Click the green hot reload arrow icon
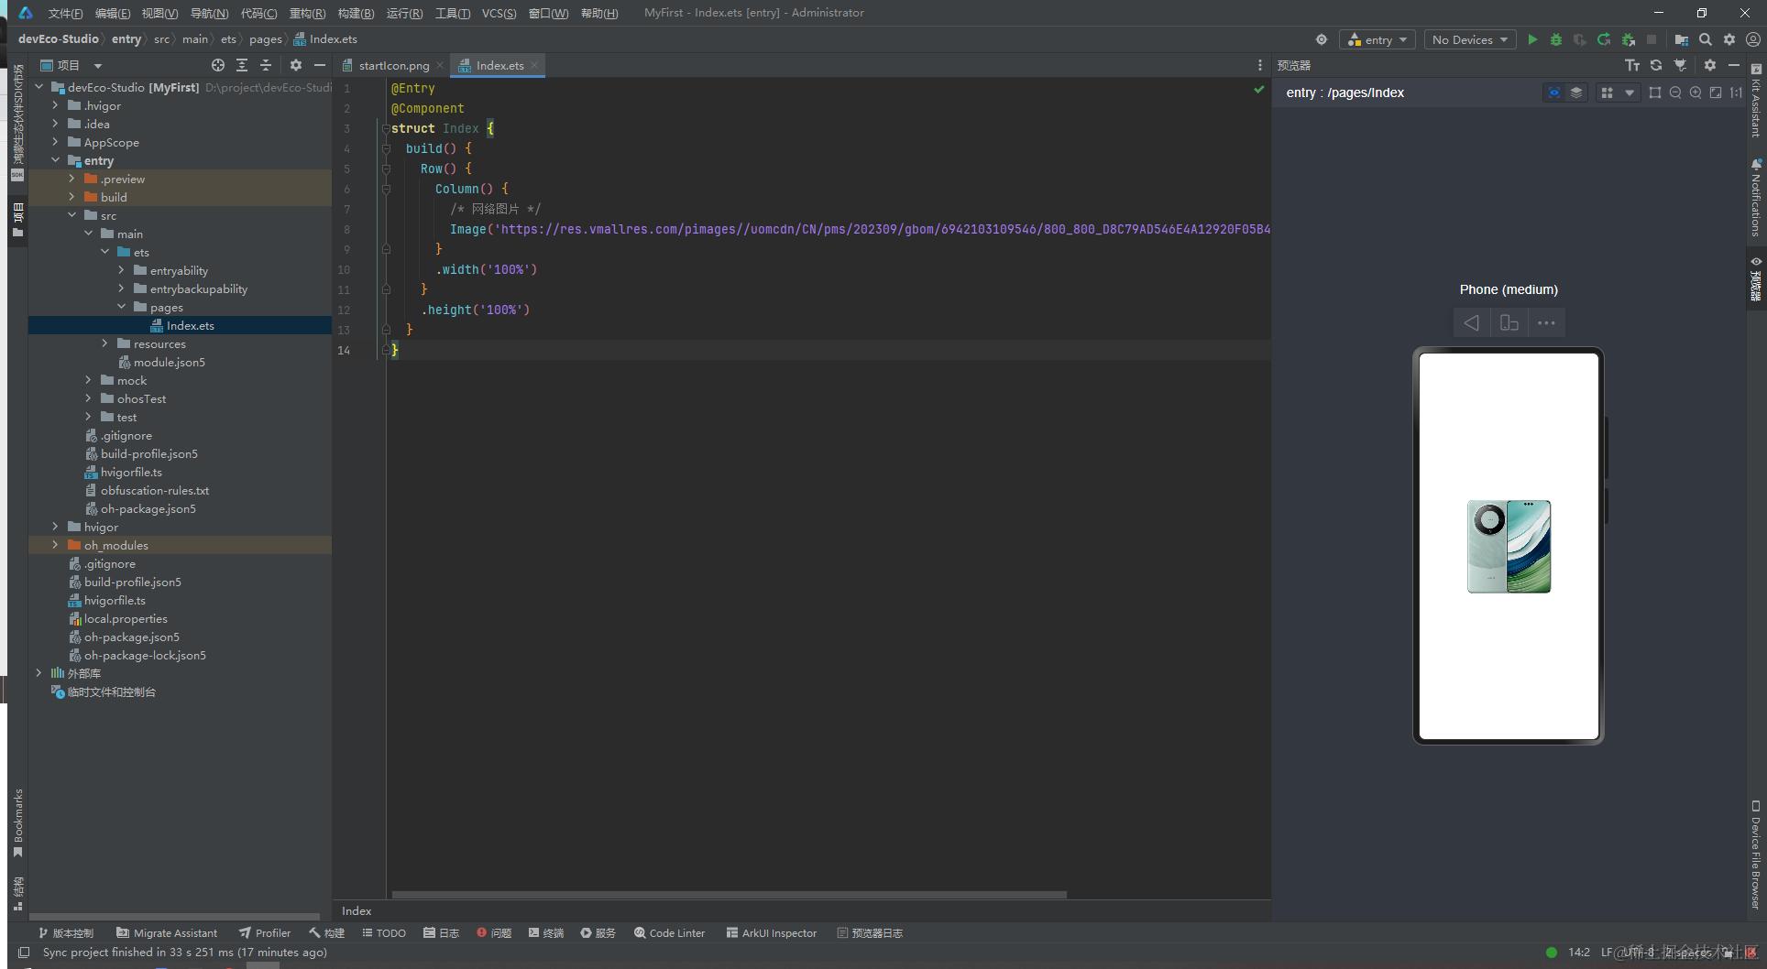Screen dimensions: 1767x969 click(1604, 39)
